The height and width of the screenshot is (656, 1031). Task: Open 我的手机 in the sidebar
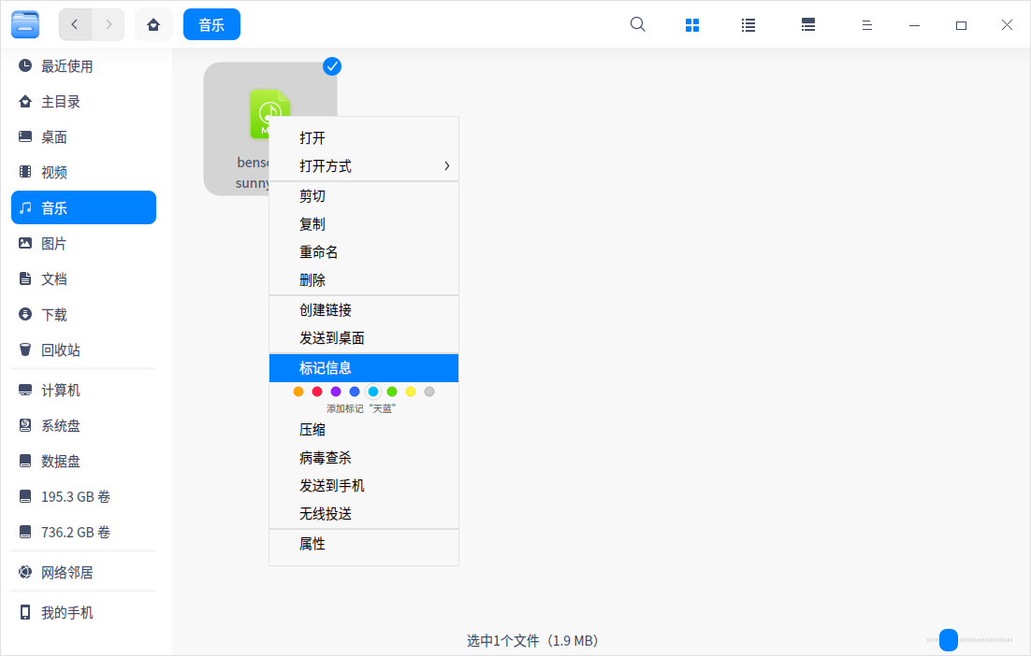tap(66, 613)
